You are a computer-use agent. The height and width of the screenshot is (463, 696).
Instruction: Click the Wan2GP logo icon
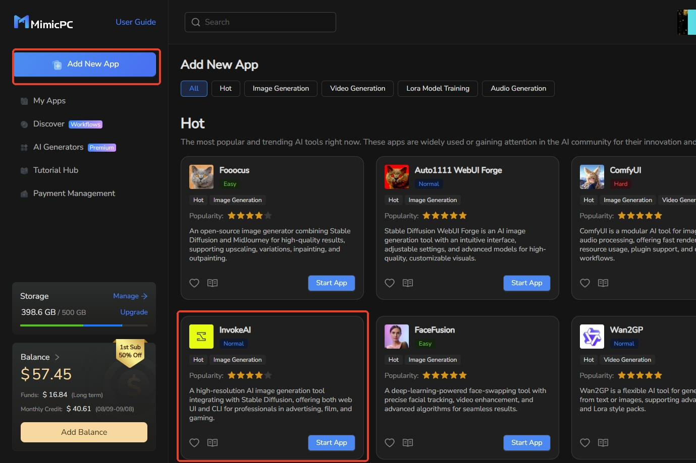[x=592, y=337]
